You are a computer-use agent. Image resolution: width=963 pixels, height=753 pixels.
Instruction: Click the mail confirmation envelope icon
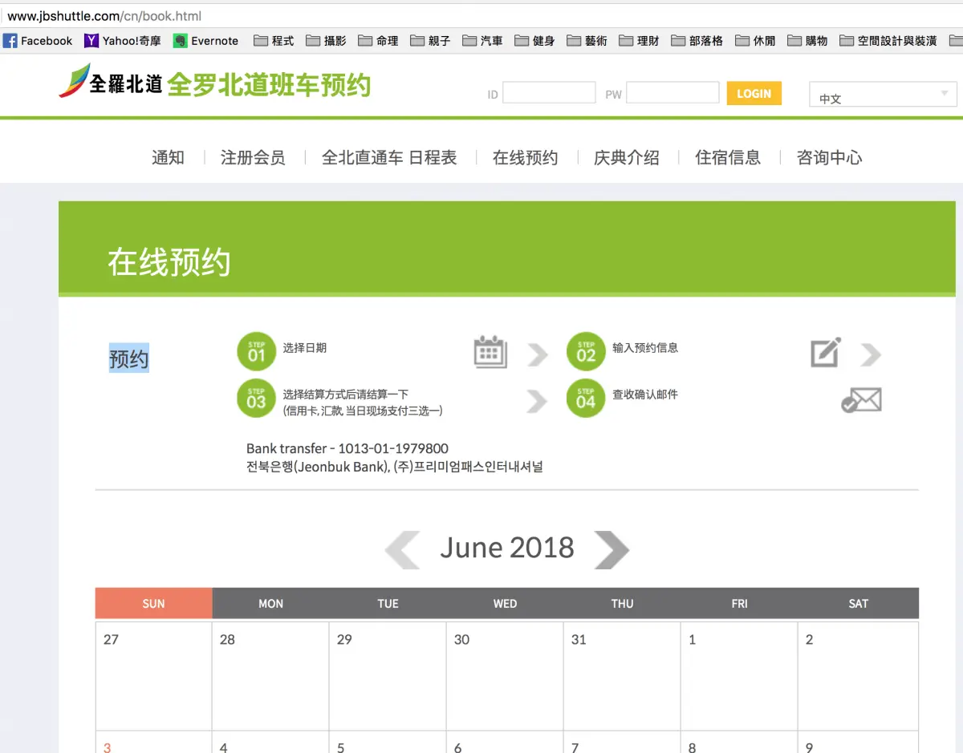(861, 400)
